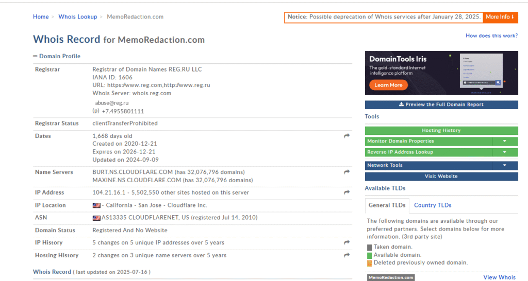Click 'Updated on 2024-09-09' text
528x281 pixels.
(x=126, y=160)
